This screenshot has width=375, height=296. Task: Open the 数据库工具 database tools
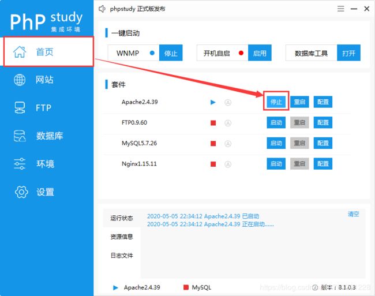click(348, 53)
